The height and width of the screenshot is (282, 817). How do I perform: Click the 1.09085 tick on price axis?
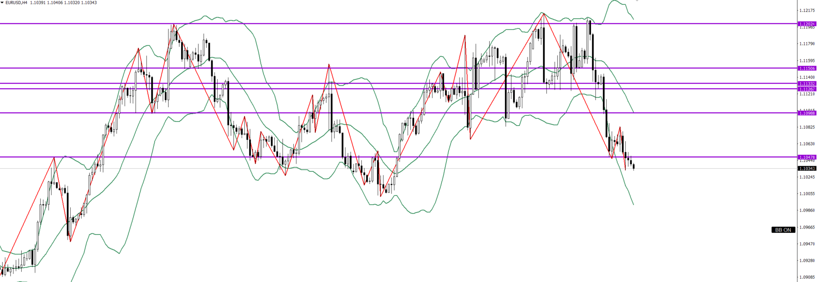(807, 277)
